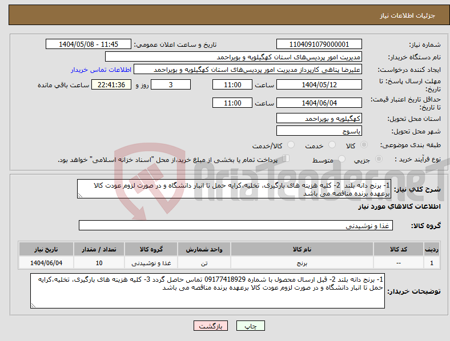The image size is (450, 341).
Task: Click the شماره نیاز field 1104091079000001
Action: [319, 44]
